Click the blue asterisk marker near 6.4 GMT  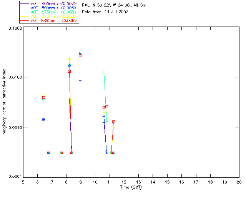[x=43, y=120]
